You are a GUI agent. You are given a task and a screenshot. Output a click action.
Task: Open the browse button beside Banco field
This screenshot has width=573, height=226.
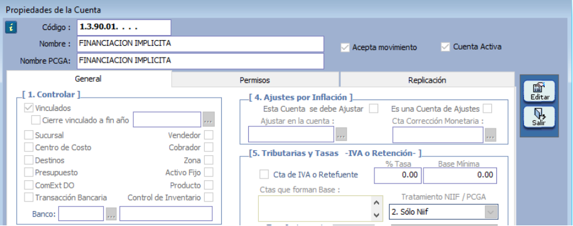[x=111, y=214]
